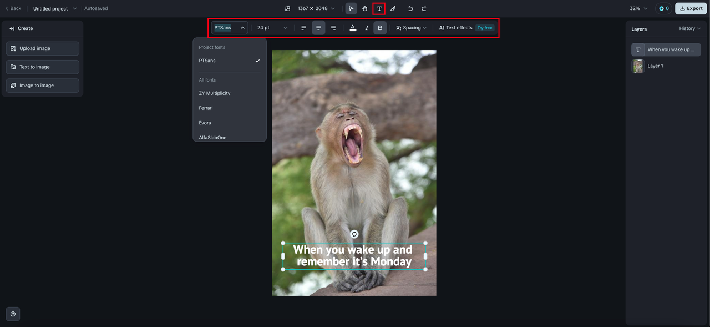Align text left

(304, 28)
